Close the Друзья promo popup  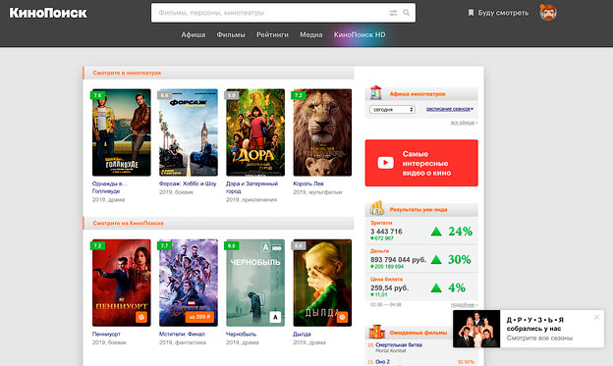click(x=596, y=317)
